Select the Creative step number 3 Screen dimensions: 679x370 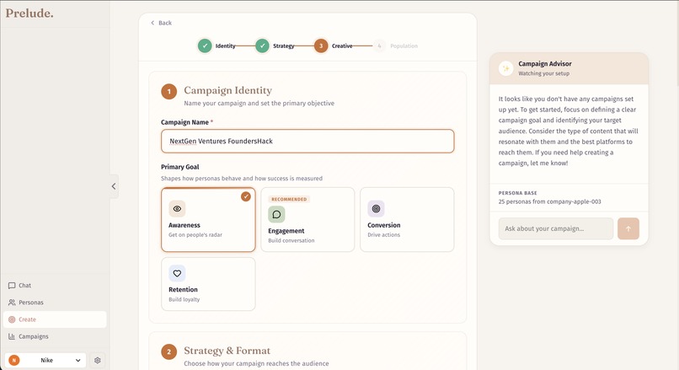321,46
